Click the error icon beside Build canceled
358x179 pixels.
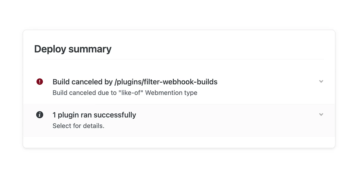40,81
